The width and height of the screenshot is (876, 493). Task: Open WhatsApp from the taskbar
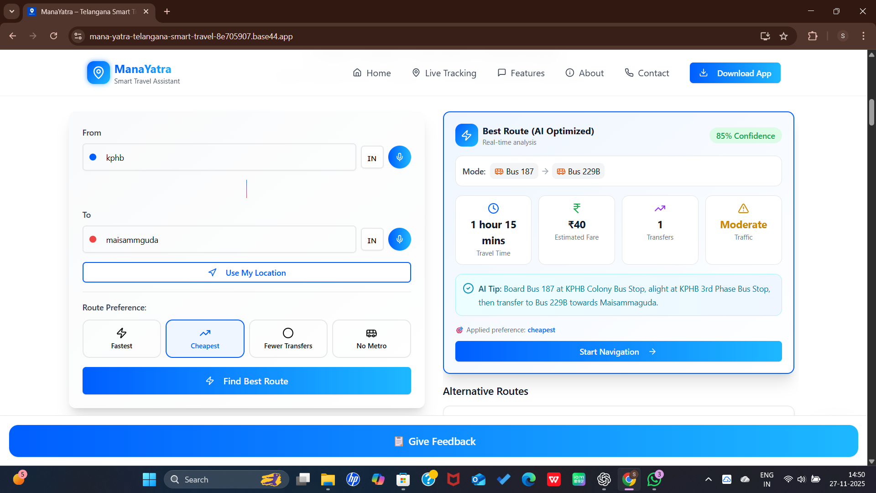(x=654, y=479)
